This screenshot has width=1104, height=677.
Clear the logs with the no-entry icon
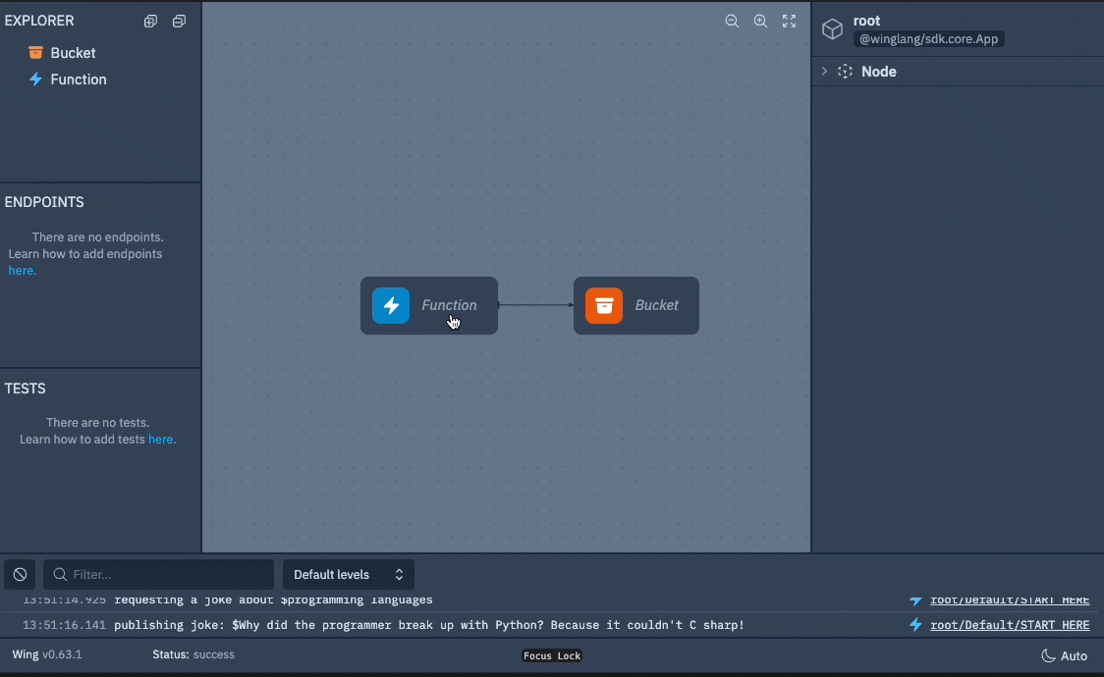tap(20, 574)
